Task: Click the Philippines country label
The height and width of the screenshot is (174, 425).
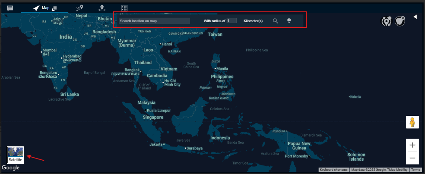Action: pos(222,77)
